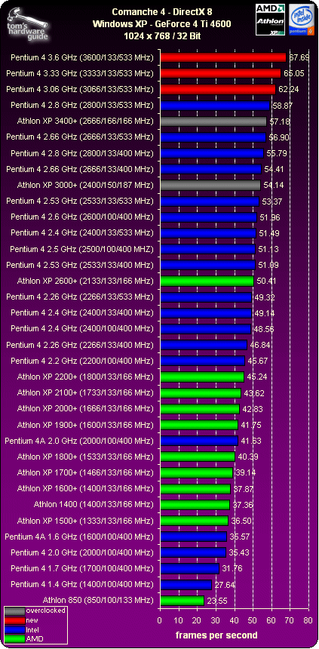Click the Pentium 4 3.33 GHz label
The height and width of the screenshot is (649, 319).
pyautogui.click(x=80, y=73)
